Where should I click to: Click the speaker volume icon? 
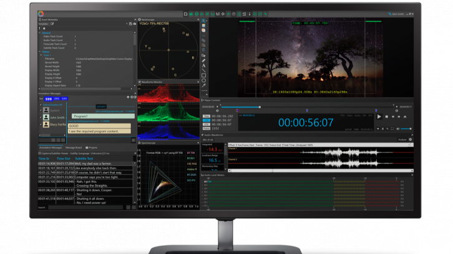[x=398, y=129]
